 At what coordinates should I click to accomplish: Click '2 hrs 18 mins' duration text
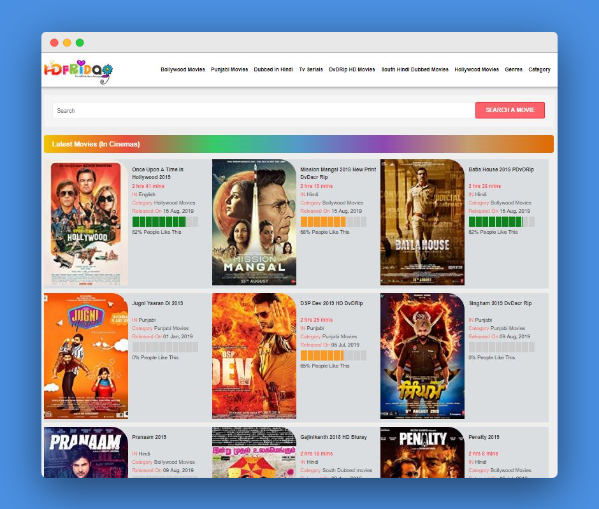(x=316, y=454)
